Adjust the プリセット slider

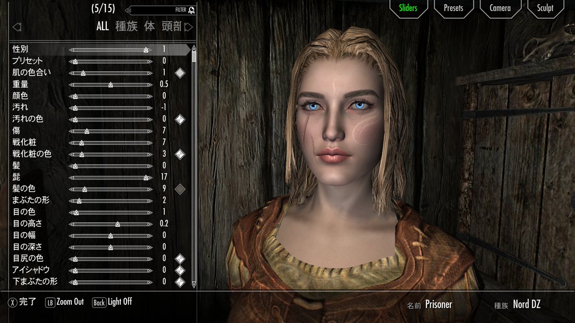click(111, 61)
